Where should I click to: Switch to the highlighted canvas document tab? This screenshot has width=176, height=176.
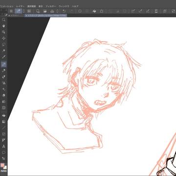[x=46, y=15]
